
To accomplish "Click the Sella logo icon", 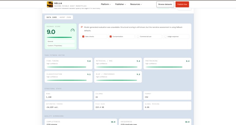I will click(50, 4).
